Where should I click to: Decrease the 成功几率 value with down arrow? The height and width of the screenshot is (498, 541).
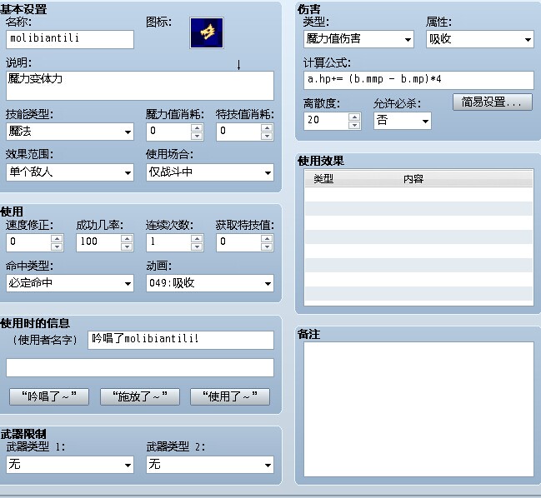(x=127, y=247)
